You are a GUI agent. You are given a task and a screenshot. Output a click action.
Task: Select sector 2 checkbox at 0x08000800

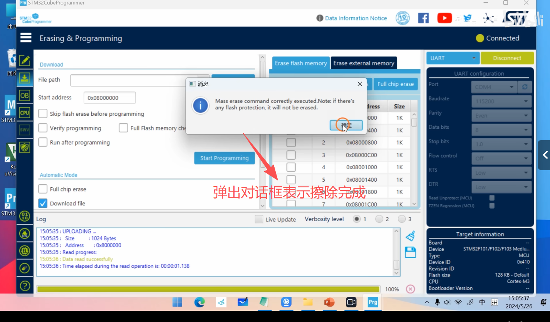coord(291,143)
